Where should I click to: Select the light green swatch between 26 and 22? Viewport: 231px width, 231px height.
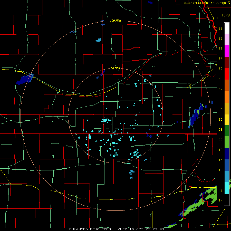coord(227,142)
